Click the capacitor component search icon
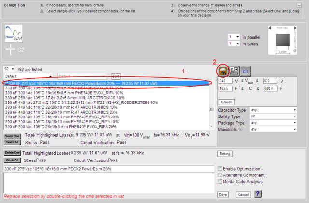309x203 pixels. [224, 70]
